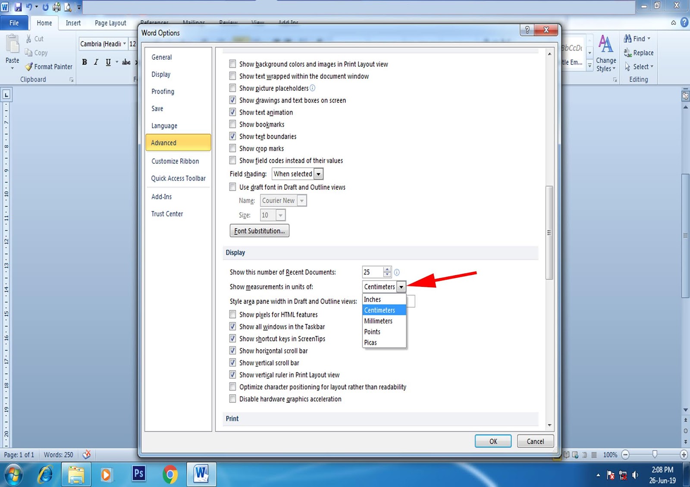Open Photoshop from the taskbar
The image size is (690, 487).
pyautogui.click(x=138, y=474)
